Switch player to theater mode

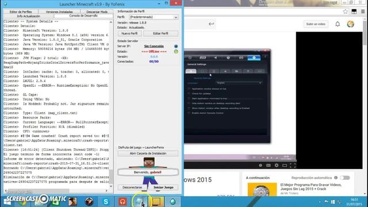click(285, 166)
